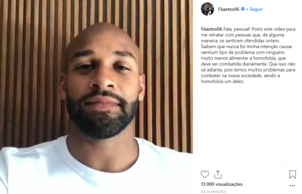Show details for 13.000 visualizações

pos(222,184)
